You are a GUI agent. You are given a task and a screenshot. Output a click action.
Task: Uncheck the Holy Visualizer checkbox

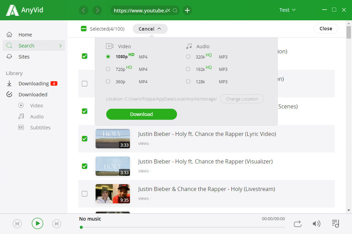pyautogui.click(x=85, y=166)
